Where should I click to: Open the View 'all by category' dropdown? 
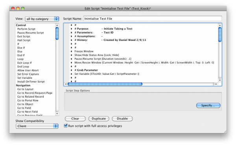42,19
